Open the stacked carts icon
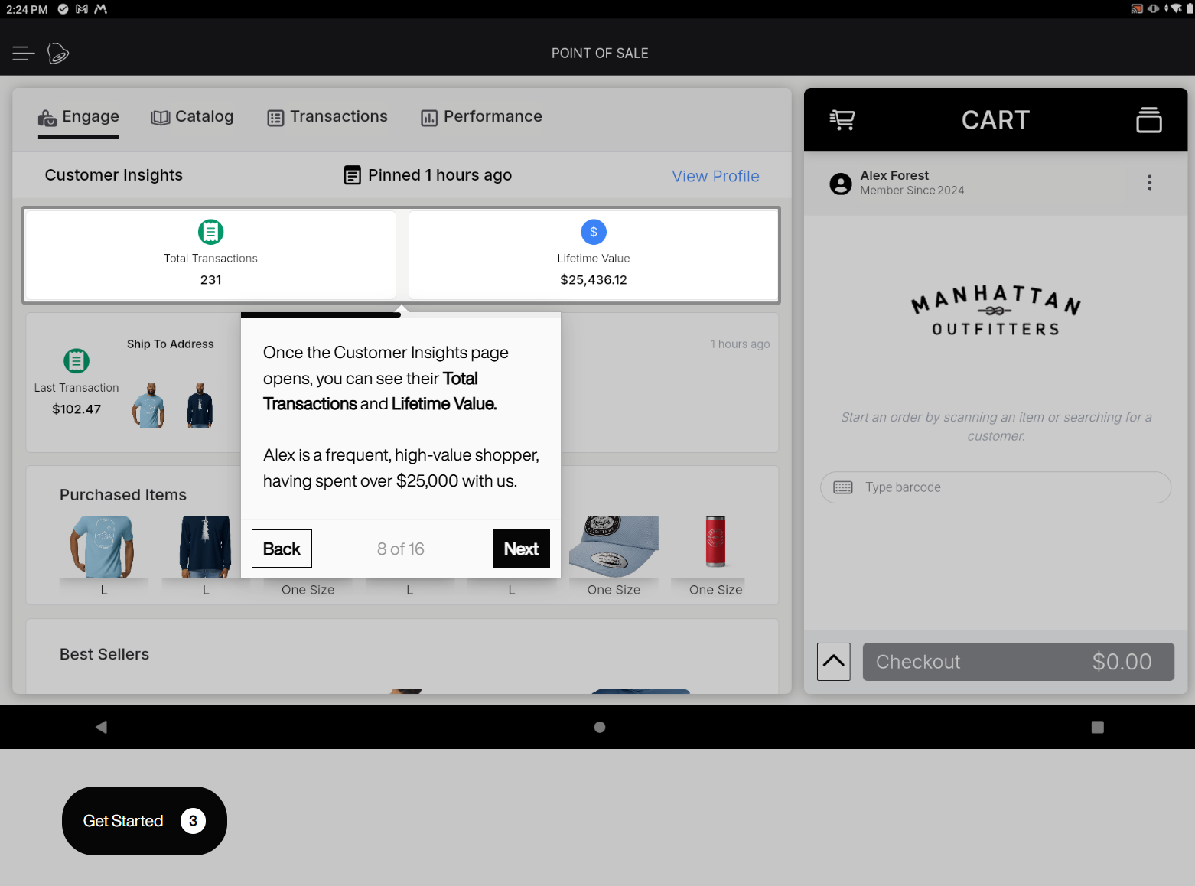This screenshot has width=1195, height=886. tap(1148, 120)
